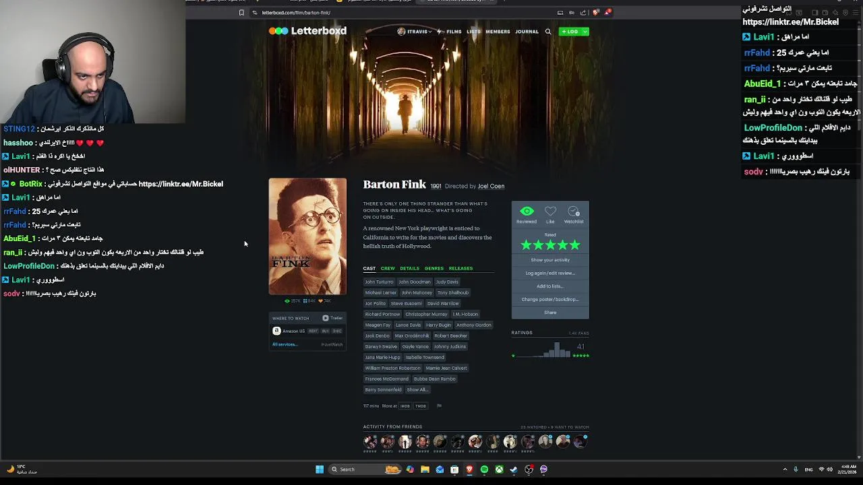The image size is (863, 485).
Task: Click the bookmark icon in the address bar
Action: point(241,12)
